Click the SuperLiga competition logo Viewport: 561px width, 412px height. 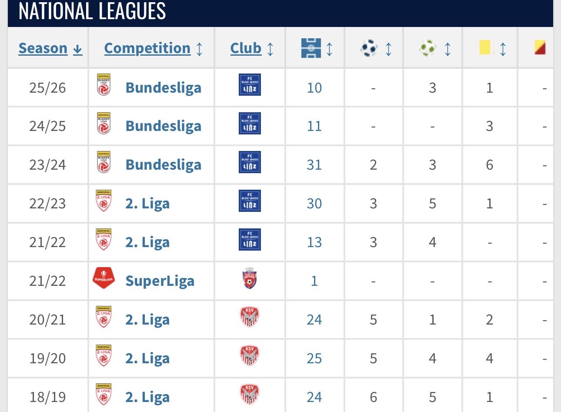click(x=104, y=278)
